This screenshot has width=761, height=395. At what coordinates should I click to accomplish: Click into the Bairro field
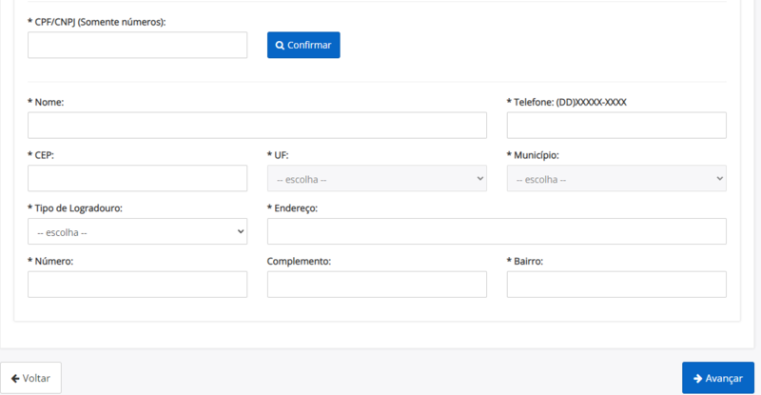click(616, 285)
